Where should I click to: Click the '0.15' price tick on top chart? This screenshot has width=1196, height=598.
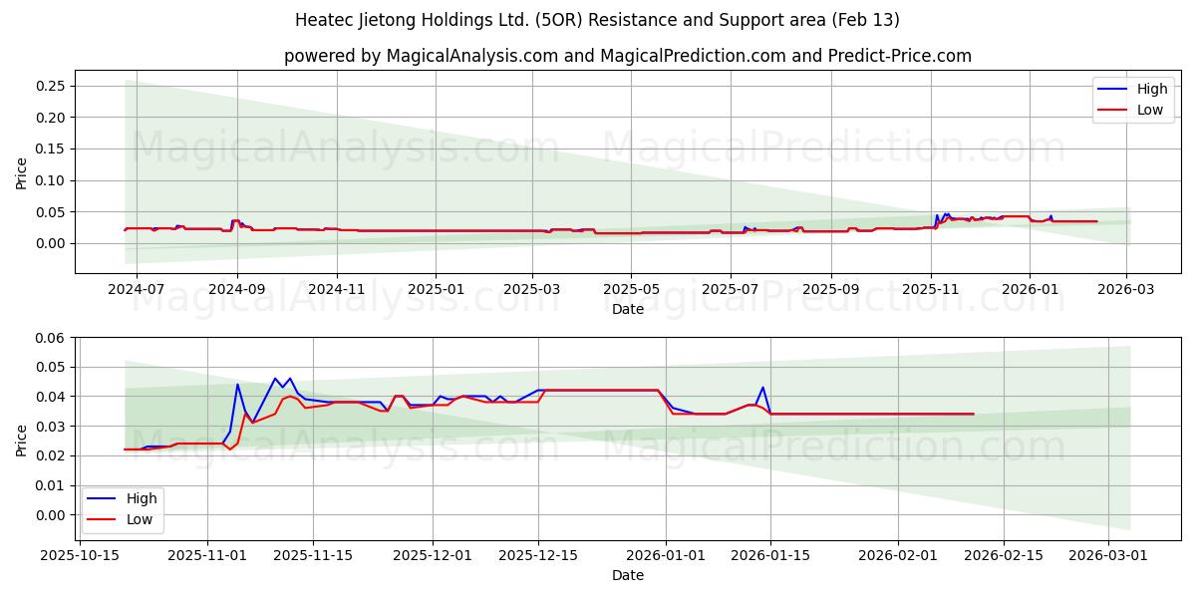point(50,149)
